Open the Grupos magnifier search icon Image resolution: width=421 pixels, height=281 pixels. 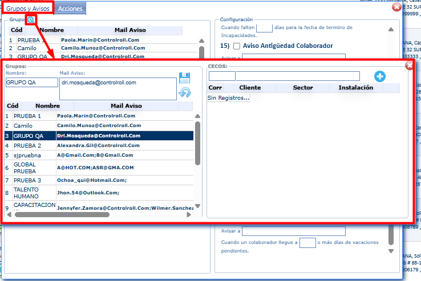pos(31,20)
